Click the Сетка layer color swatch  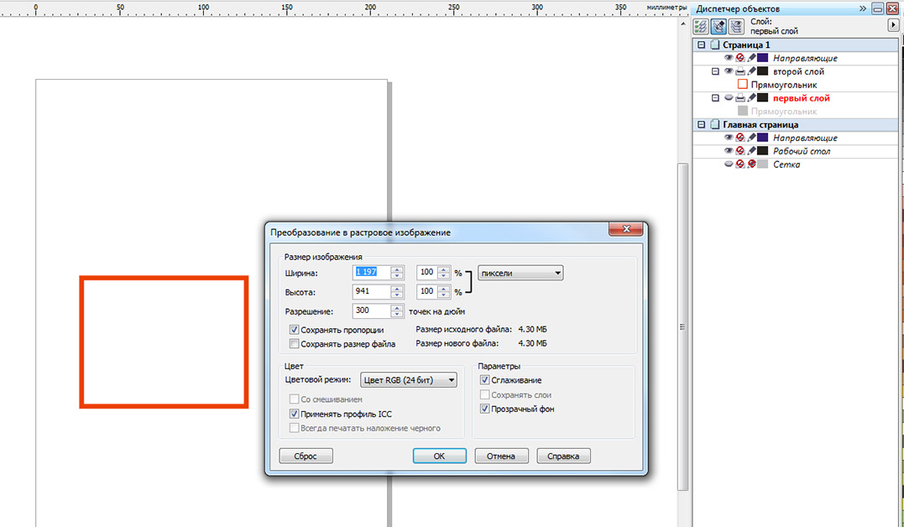(x=763, y=164)
